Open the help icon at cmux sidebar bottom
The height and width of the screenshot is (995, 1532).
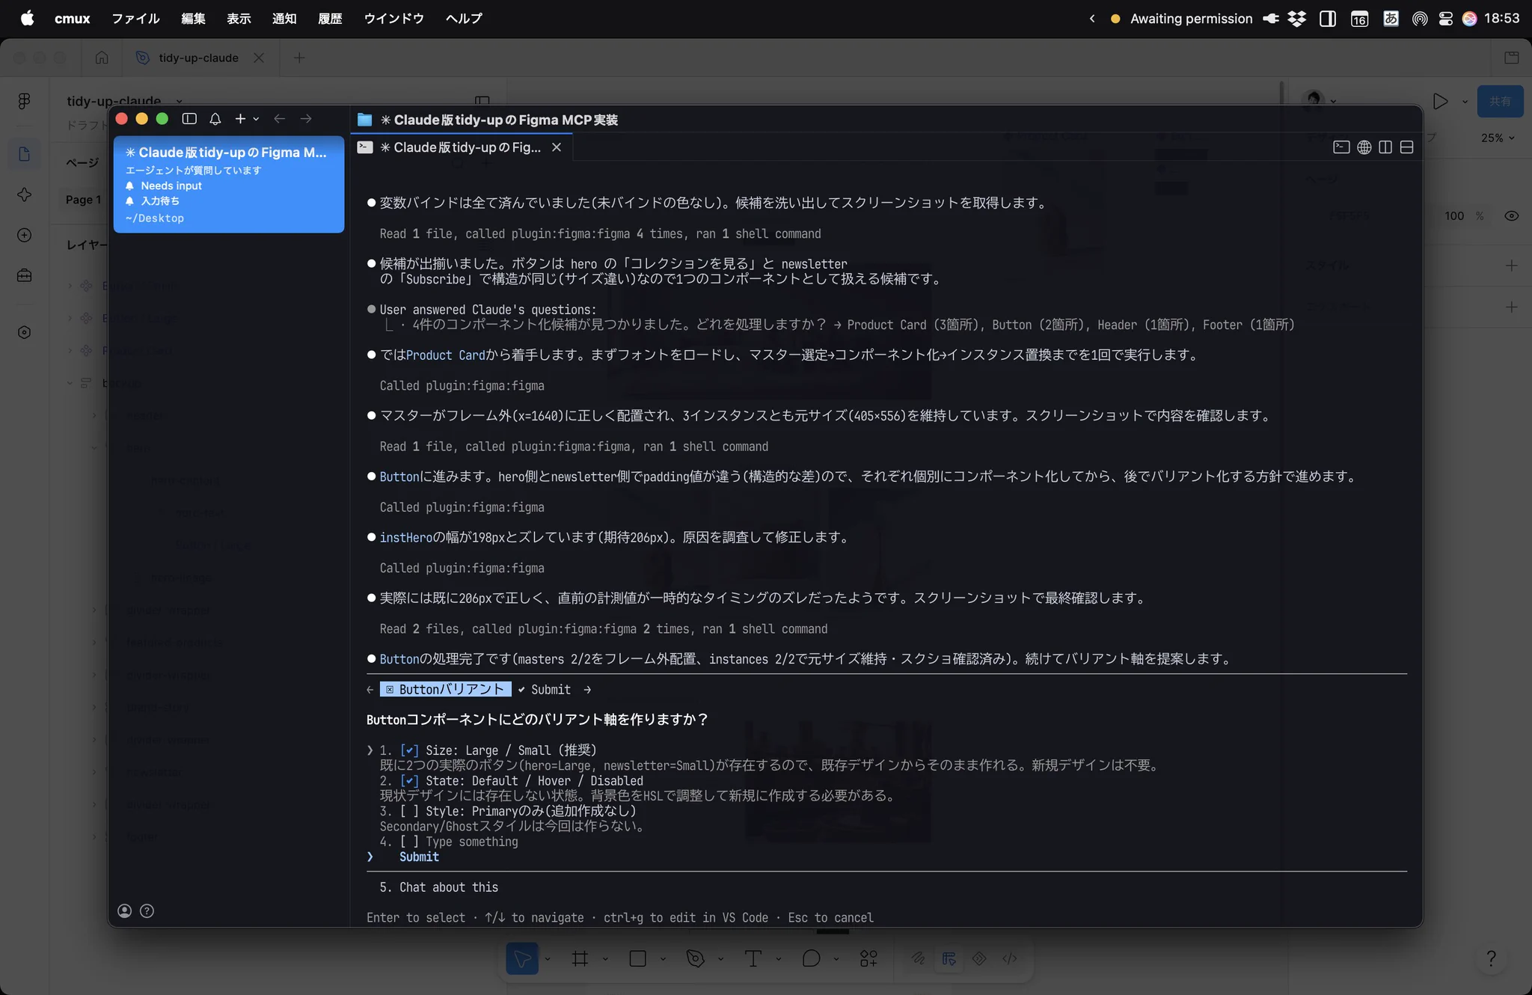tap(147, 910)
